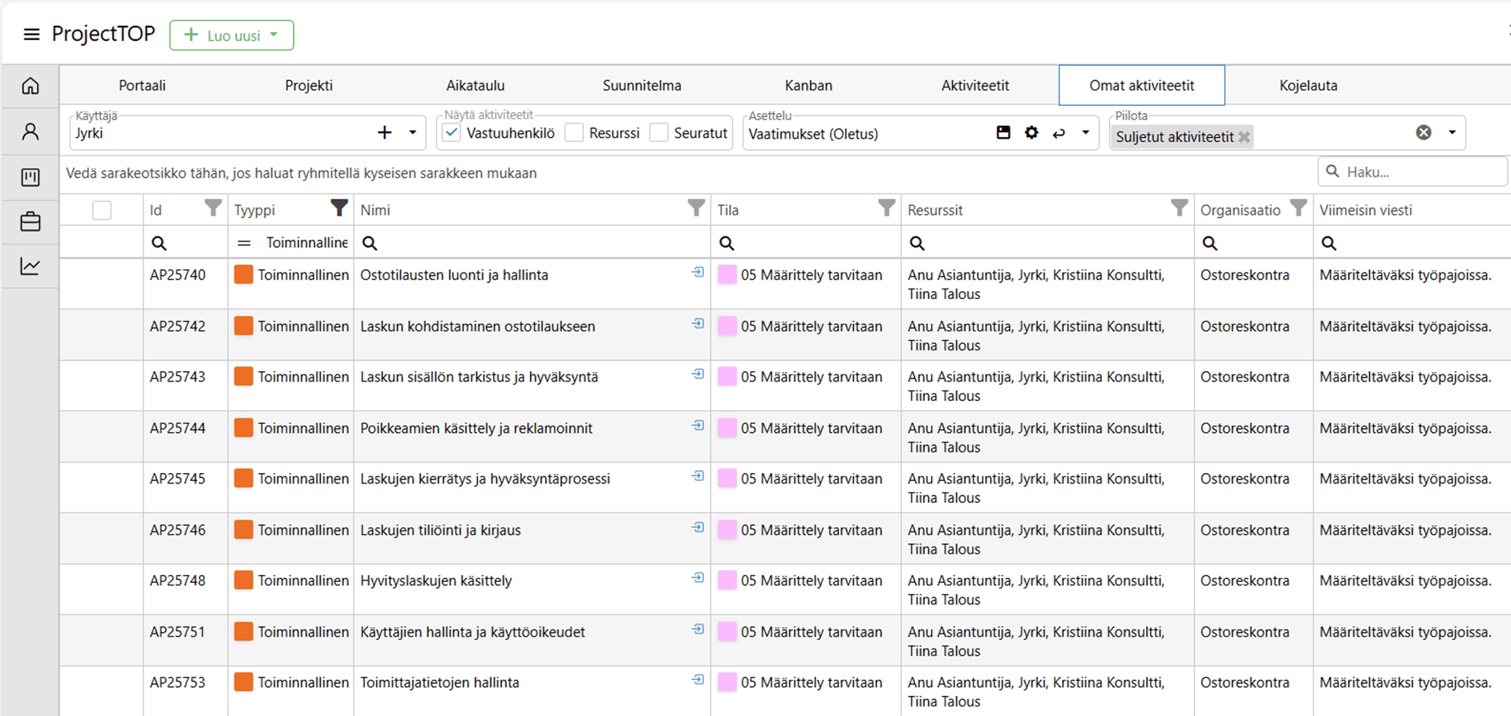The height and width of the screenshot is (716, 1511).
Task: Open the user profile sidebar icon
Action: 30,131
